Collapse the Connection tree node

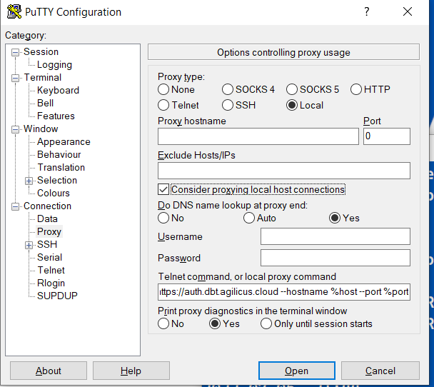16,207
